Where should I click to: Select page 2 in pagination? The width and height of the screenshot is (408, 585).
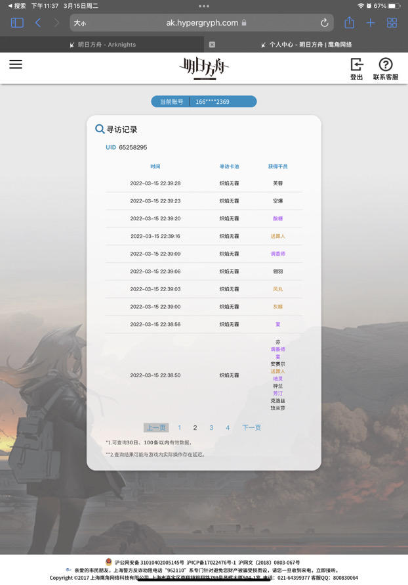click(195, 427)
